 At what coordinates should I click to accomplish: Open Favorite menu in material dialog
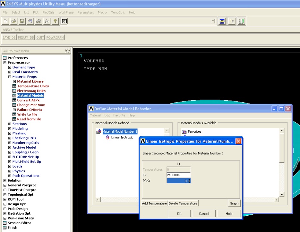[119, 115]
